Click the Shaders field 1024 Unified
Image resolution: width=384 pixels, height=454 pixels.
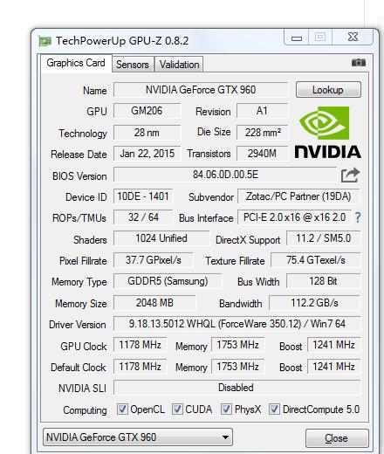(x=161, y=238)
